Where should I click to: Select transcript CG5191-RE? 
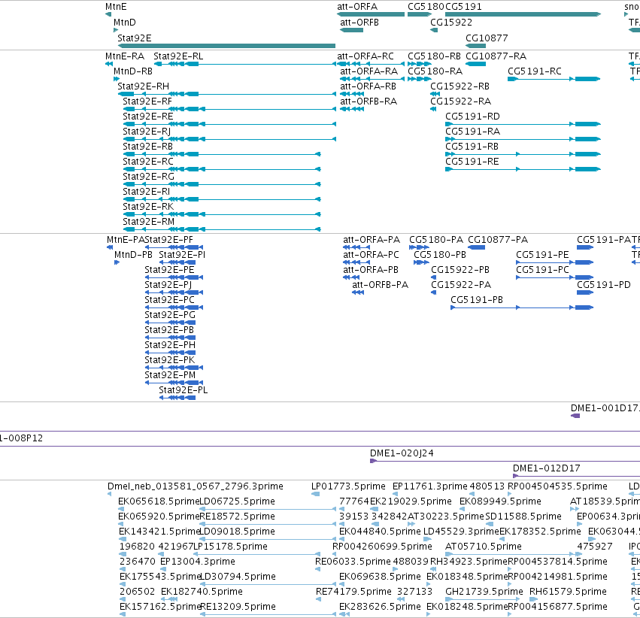[523, 169]
